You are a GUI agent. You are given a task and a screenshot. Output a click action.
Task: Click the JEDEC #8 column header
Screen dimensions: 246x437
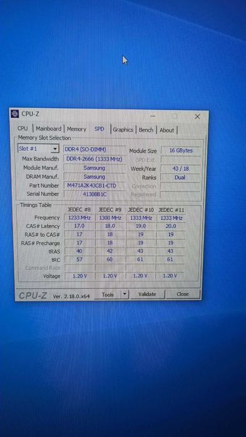coord(79,209)
